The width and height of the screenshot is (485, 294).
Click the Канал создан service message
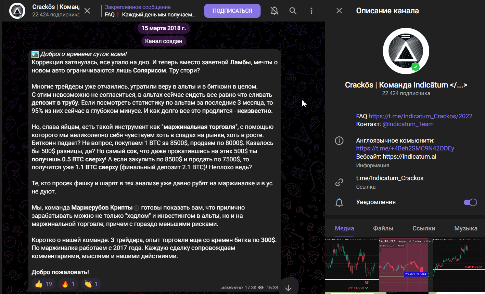164,41
